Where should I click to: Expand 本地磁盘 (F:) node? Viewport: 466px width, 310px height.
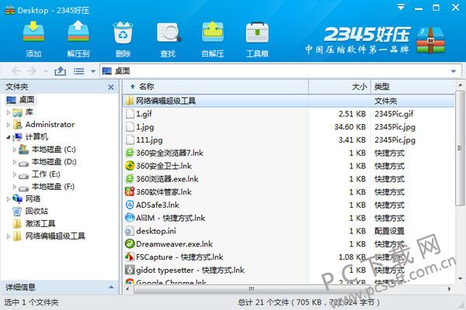pyautogui.click(x=15, y=187)
